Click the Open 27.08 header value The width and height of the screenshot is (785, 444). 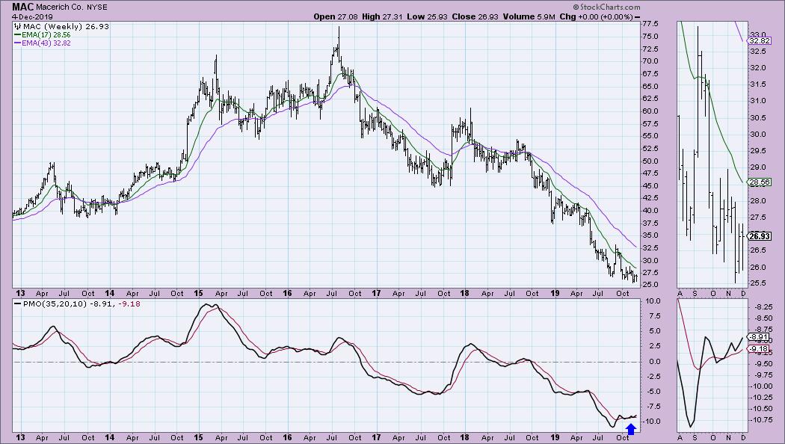tap(336, 16)
